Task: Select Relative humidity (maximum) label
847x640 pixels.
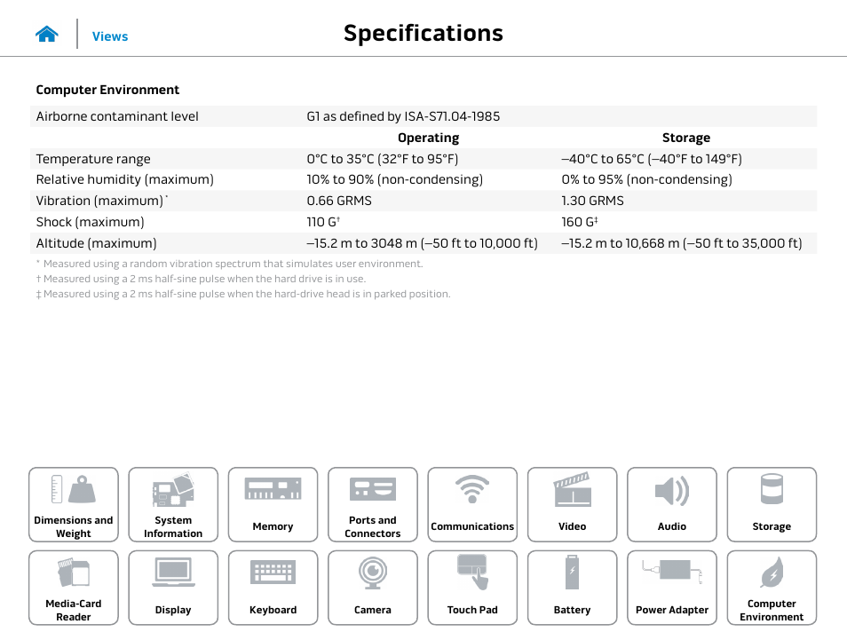Action: (x=125, y=179)
